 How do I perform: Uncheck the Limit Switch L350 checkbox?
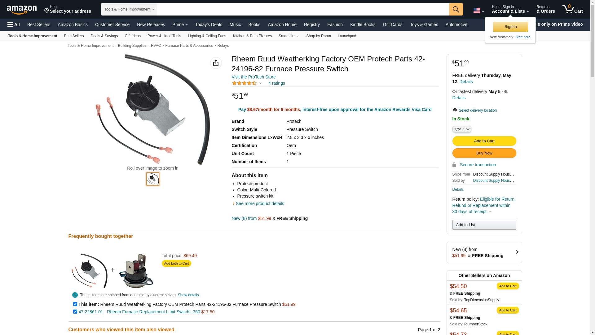click(x=75, y=312)
